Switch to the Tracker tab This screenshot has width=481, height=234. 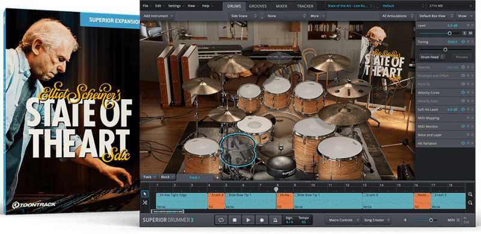click(305, 6)
